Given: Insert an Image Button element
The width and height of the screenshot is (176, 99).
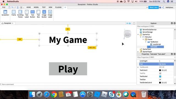Looking at the screenshot, I should pos(44,14).
